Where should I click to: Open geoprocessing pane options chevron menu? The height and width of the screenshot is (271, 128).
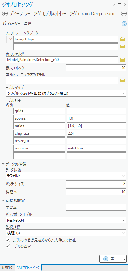coord(113,5)
